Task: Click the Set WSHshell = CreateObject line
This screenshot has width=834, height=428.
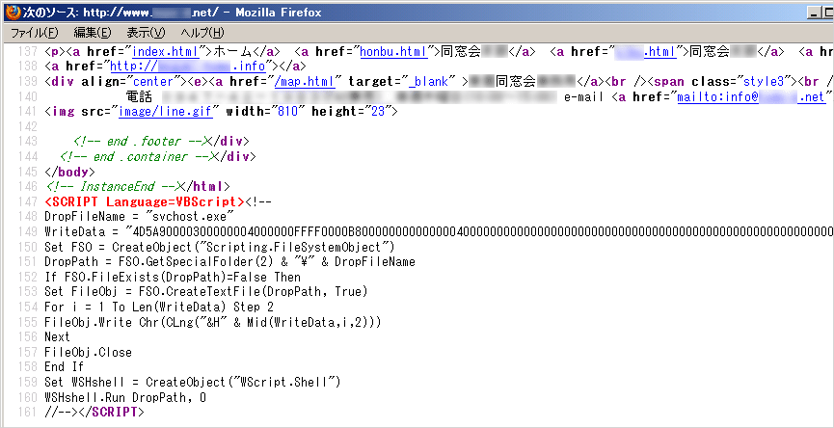Action: pos(193,382)
